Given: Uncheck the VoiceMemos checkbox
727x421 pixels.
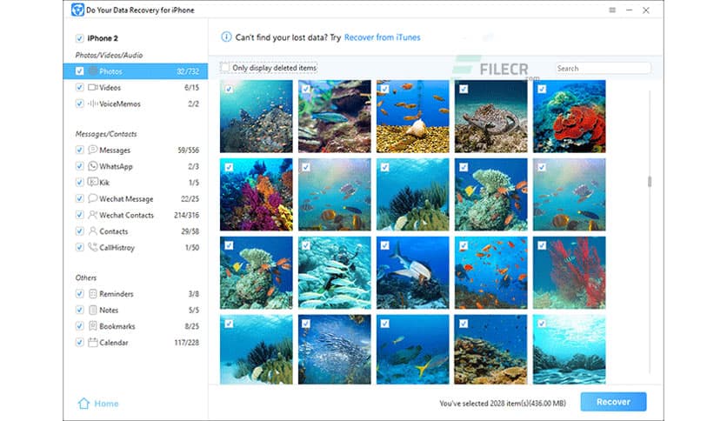Looking at the screenshot, I should click(x=79, y=104).
